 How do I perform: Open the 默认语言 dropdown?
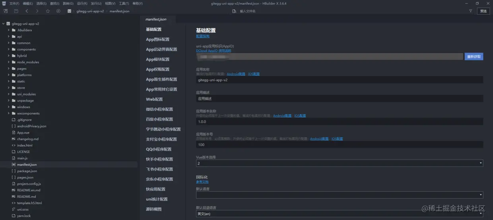[340, 195]
